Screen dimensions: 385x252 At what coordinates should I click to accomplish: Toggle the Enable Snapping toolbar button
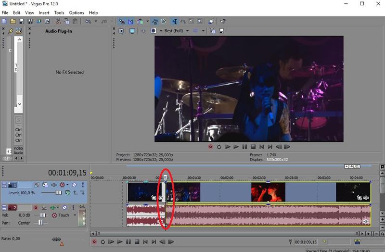click(121, 22)
